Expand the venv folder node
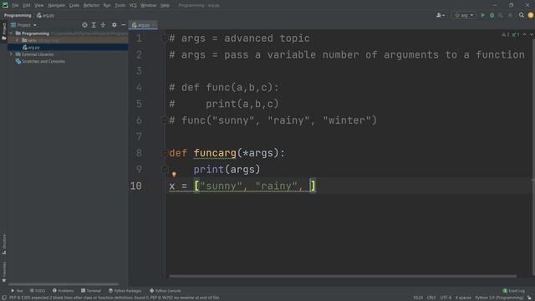535x301 pixels. [18, 40]
